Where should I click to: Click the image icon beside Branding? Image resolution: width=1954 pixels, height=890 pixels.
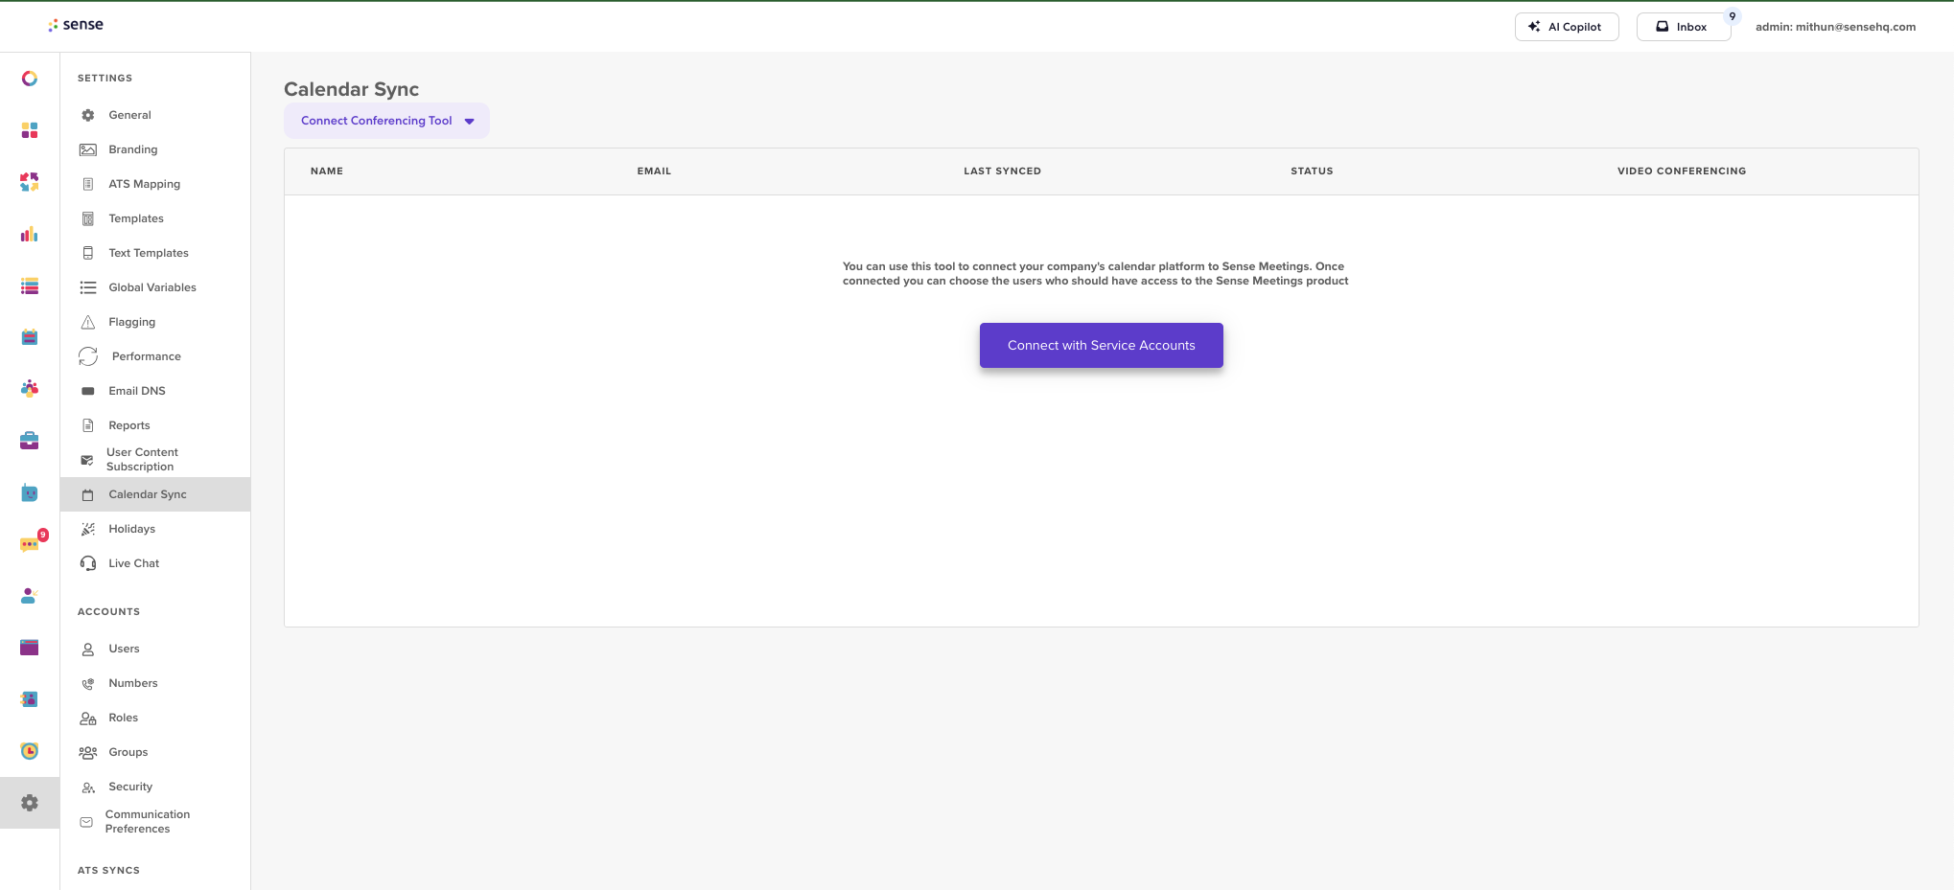click(88, 149)
